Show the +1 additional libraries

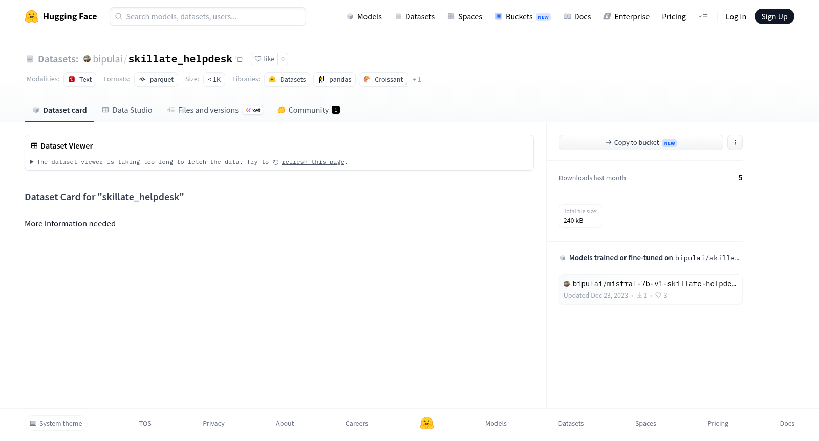pos(417,80)
